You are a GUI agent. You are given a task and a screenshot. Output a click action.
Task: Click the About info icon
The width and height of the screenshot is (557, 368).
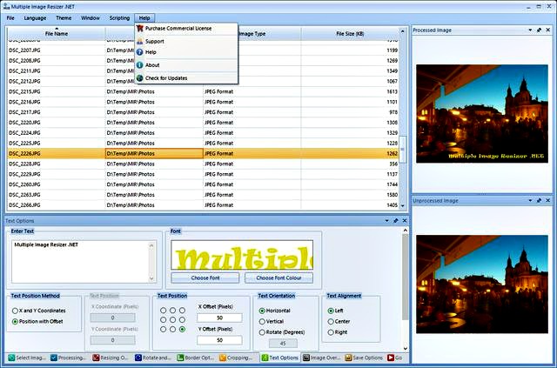(139, 65)
